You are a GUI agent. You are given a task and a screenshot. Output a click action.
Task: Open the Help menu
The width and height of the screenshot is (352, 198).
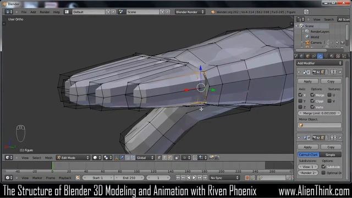point(57,12)
